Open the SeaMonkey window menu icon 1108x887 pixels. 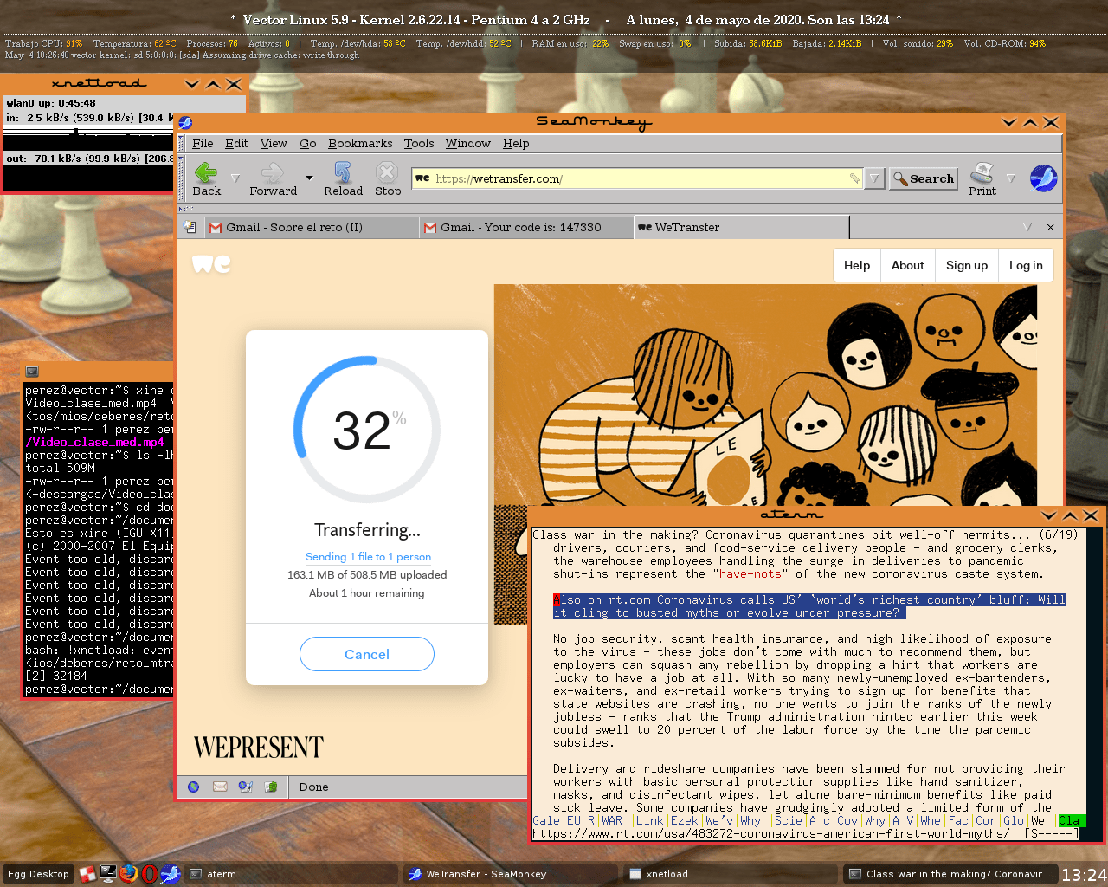185,123
